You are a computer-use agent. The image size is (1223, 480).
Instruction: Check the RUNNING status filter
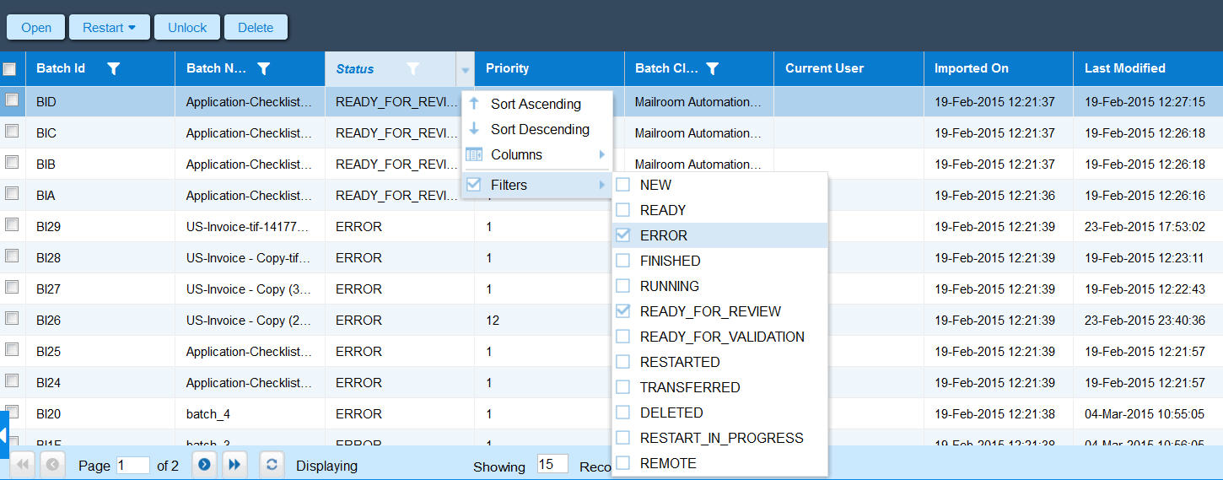(x=622, y=286)
